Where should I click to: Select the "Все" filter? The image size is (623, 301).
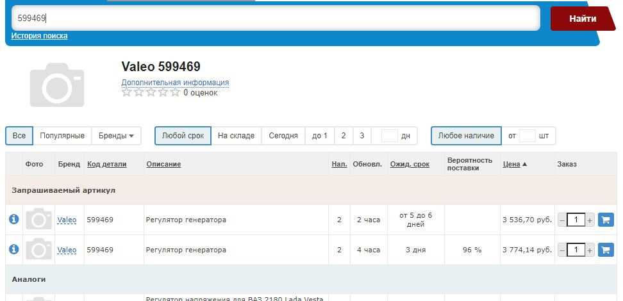coord(19,136)
